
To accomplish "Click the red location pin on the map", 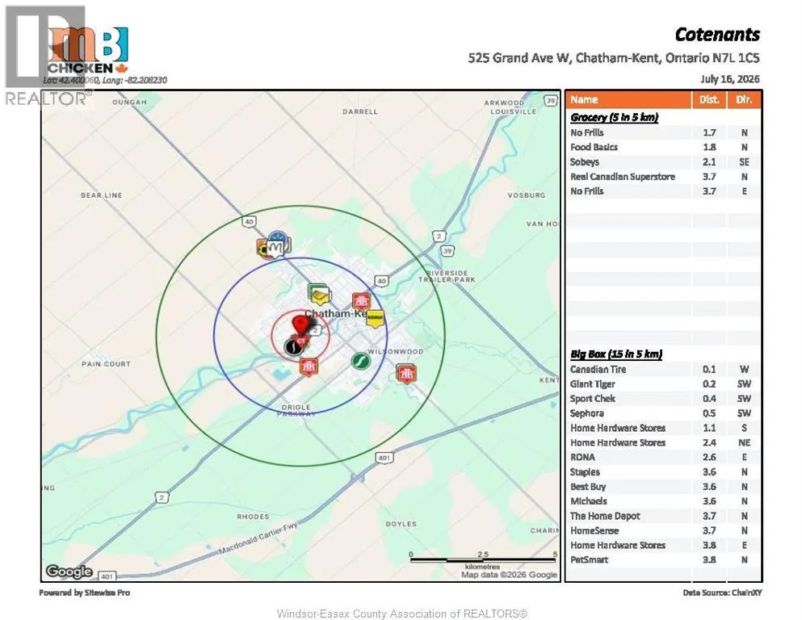I will pos(300,325).
